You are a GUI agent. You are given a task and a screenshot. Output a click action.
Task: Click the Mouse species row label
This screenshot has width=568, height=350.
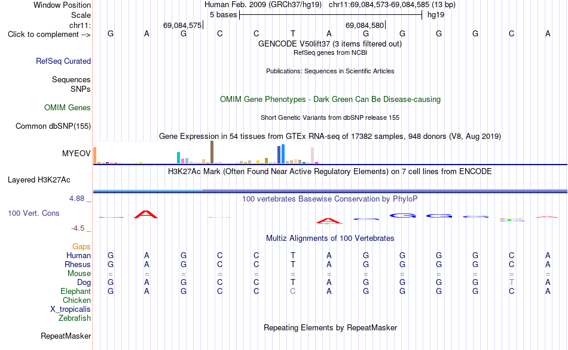79,274
